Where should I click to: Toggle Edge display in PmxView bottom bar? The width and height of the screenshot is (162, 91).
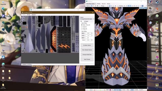point(120,90)
